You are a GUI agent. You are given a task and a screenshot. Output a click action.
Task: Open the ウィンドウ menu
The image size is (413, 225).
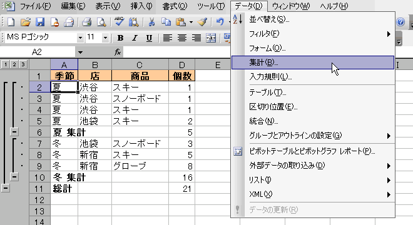pos(291,6)
